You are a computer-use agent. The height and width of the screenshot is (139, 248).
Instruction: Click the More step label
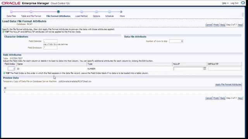(122, 16)
